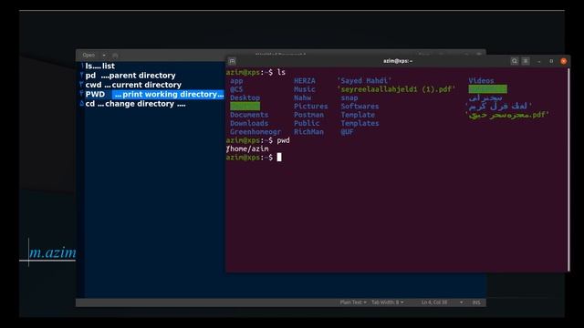Screen dimensions: 584x328
Task: Click the Ln 4, Col 38 position indicator
Action: coord(434,302)
